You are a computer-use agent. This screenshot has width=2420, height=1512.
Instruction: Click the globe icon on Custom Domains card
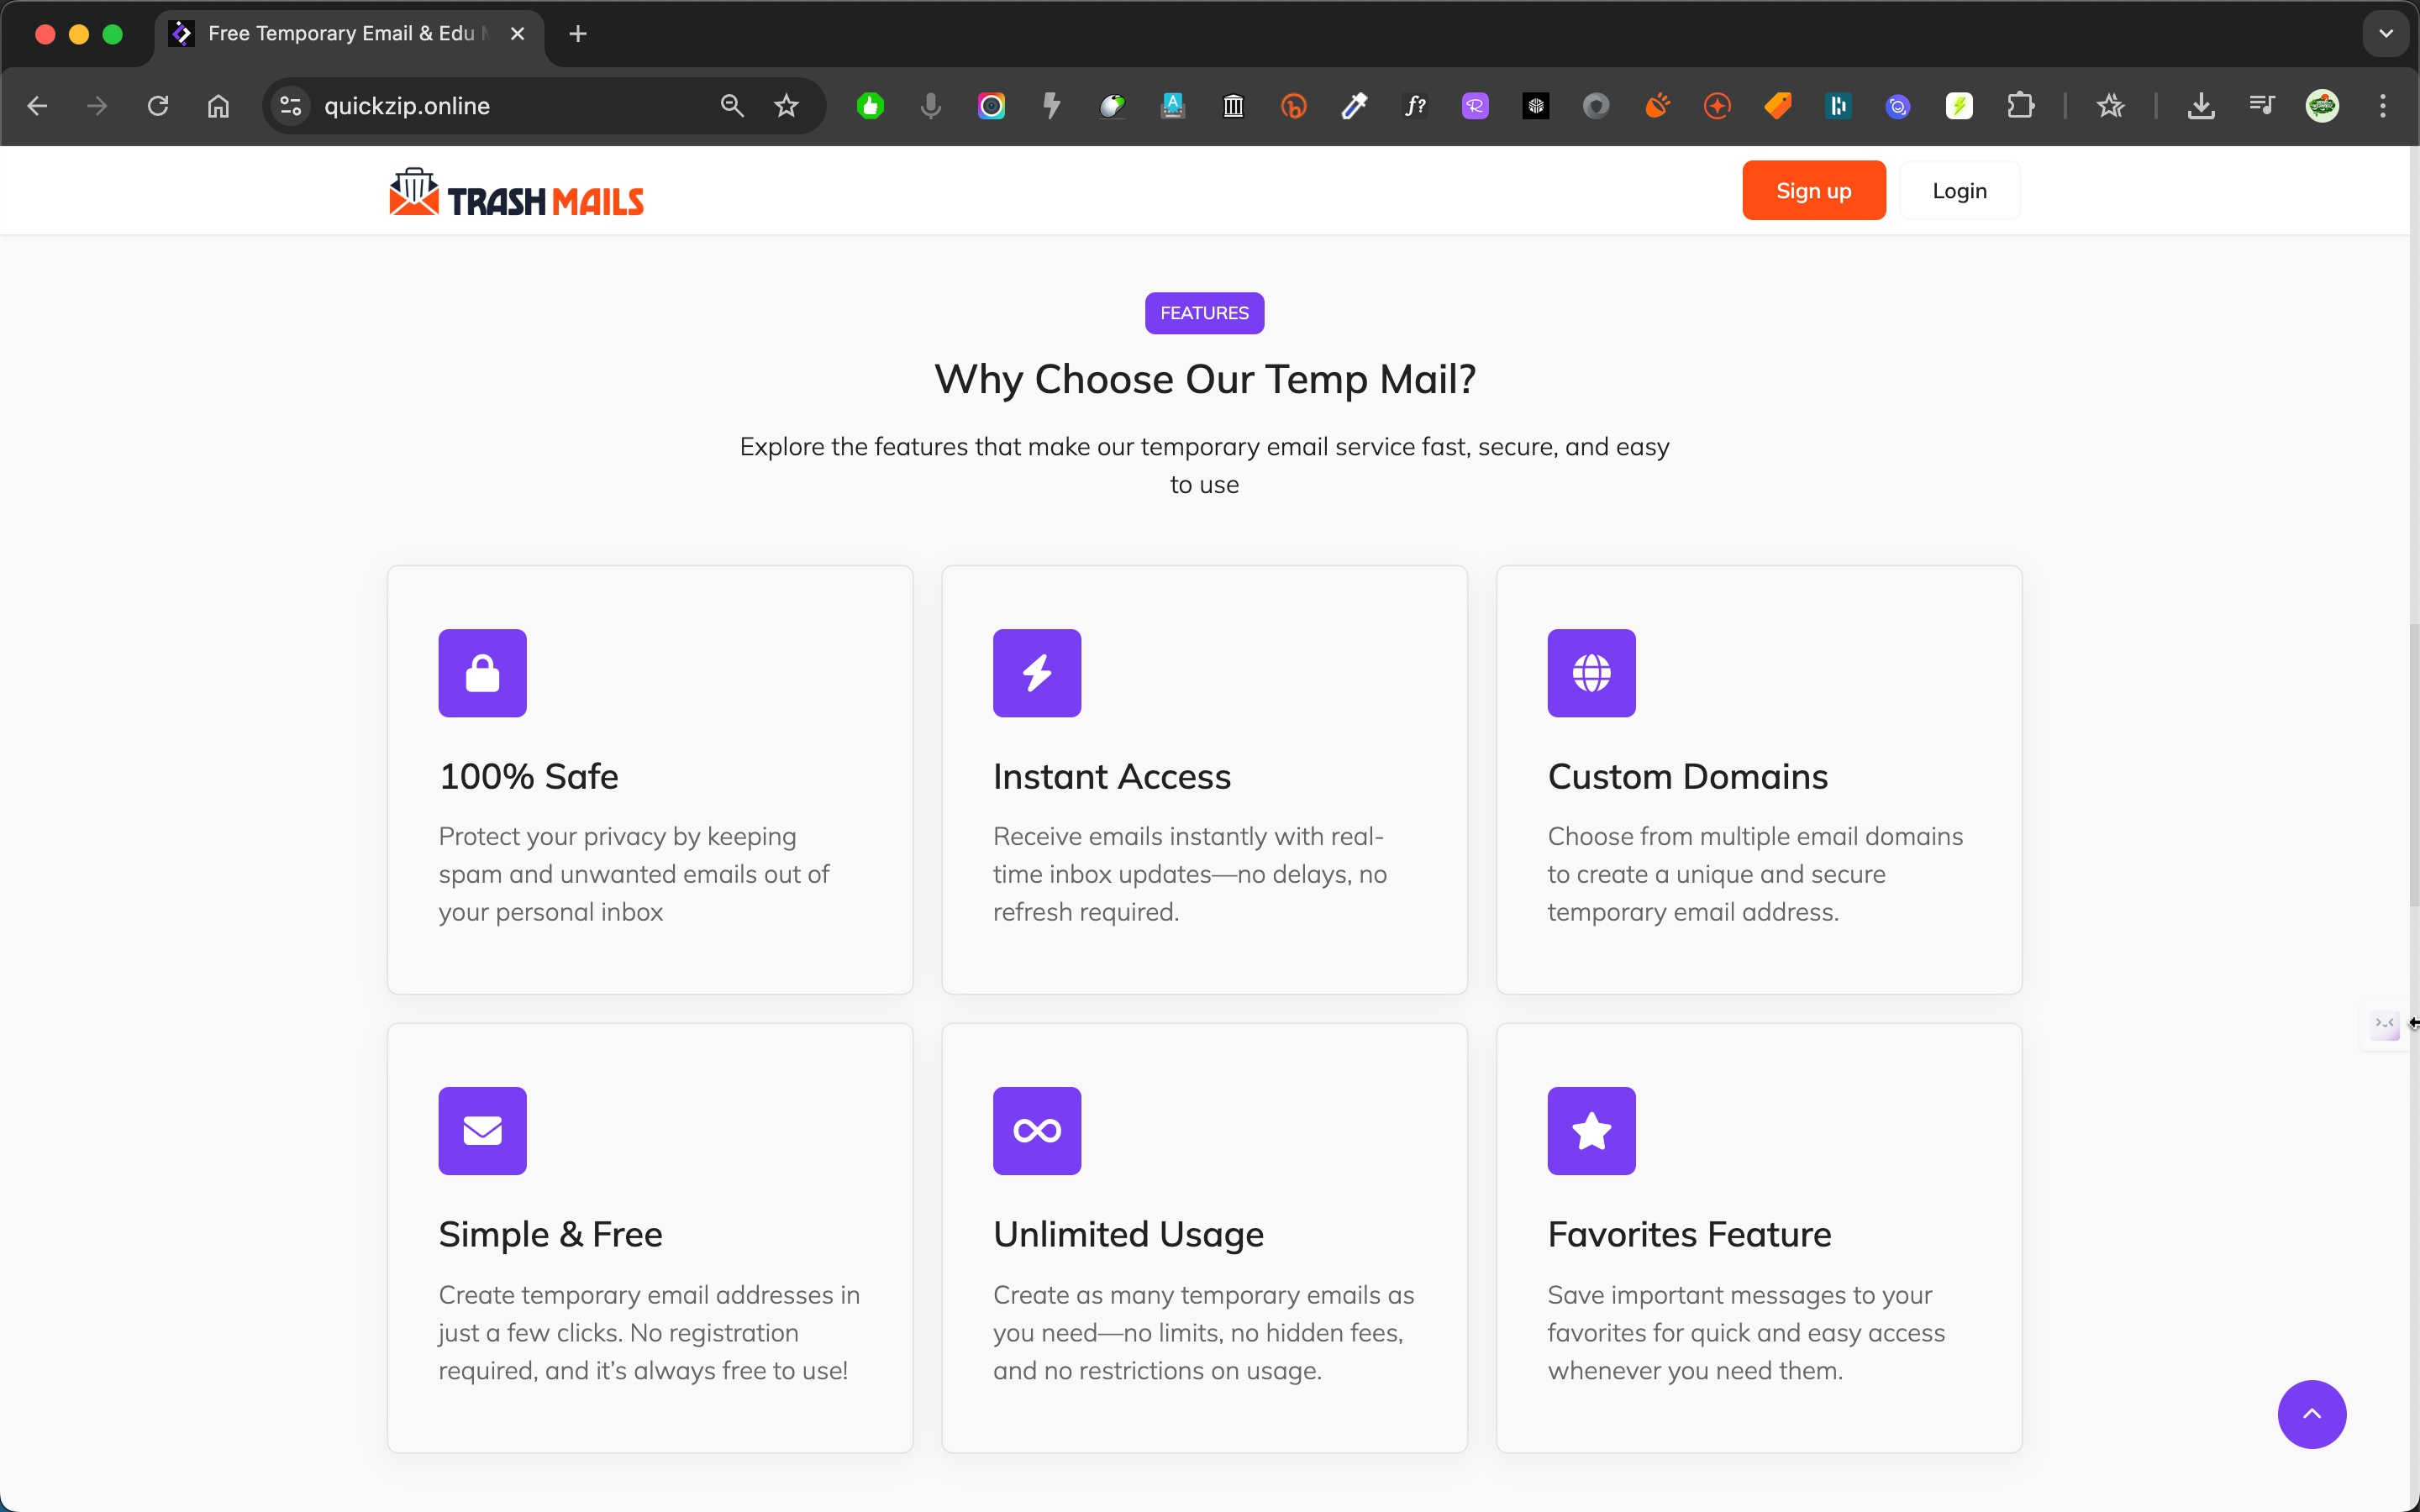coord(1591,673)
